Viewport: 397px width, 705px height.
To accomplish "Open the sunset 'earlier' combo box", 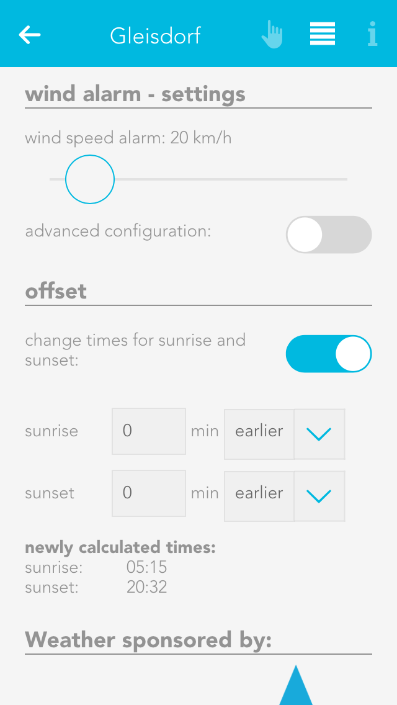I will pos(259,495).
